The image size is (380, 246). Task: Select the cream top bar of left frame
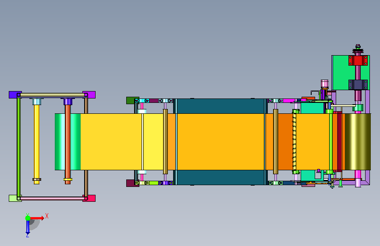coord(52,95)
